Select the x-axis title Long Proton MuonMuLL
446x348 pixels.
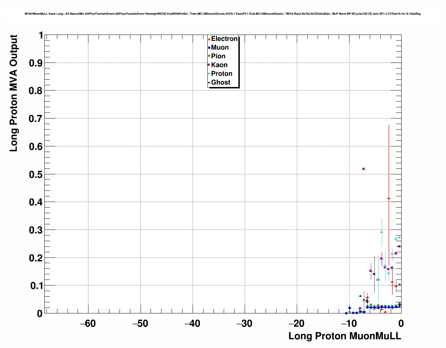(345, 336)
